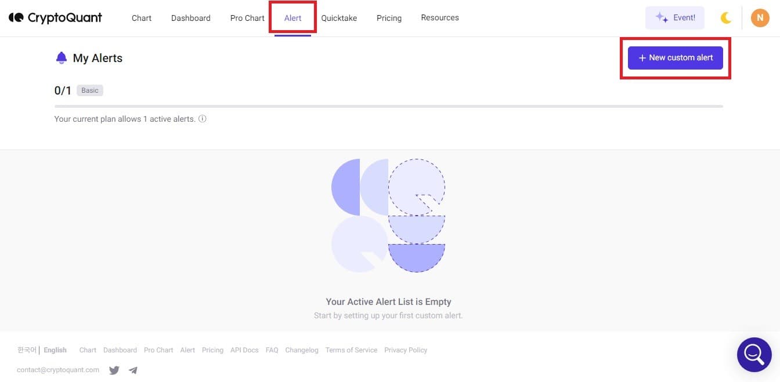Go to Quicktake in the top navigation
Image resolution: width=780 pixels, height=382 pixels.
coord(339,18)
